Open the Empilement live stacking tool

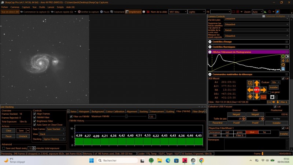point(133,12)
